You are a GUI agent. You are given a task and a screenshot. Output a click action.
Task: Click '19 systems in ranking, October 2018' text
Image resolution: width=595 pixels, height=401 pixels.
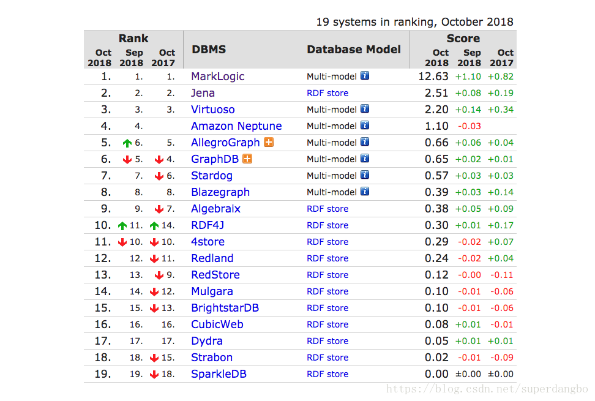415,22
